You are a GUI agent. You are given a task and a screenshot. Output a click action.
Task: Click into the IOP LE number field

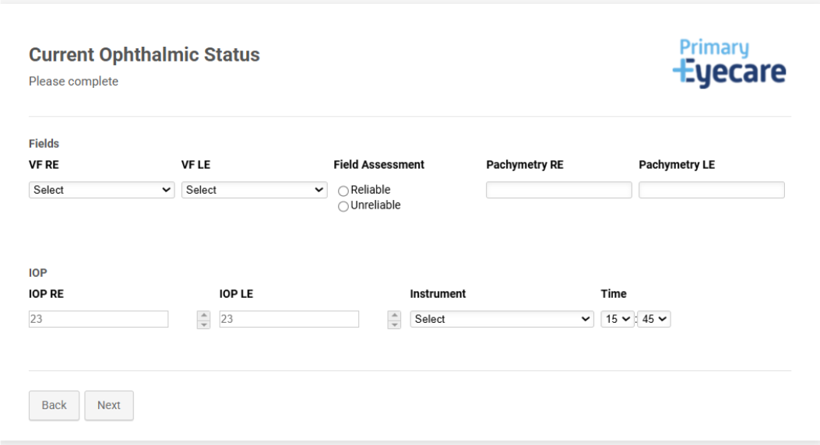[x=289, y=319]
